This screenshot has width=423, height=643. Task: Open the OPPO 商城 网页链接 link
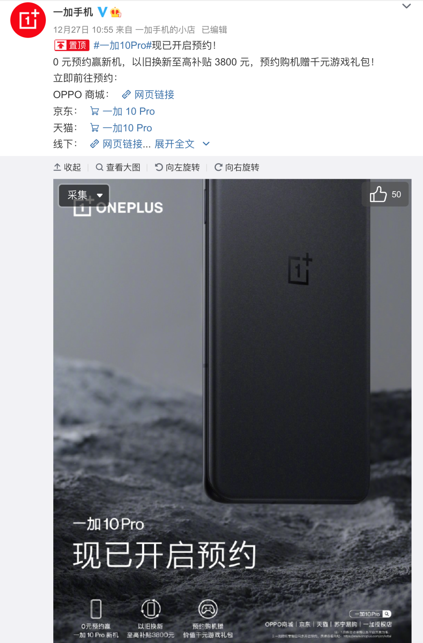pyautogui.click(x=148, y=94)
